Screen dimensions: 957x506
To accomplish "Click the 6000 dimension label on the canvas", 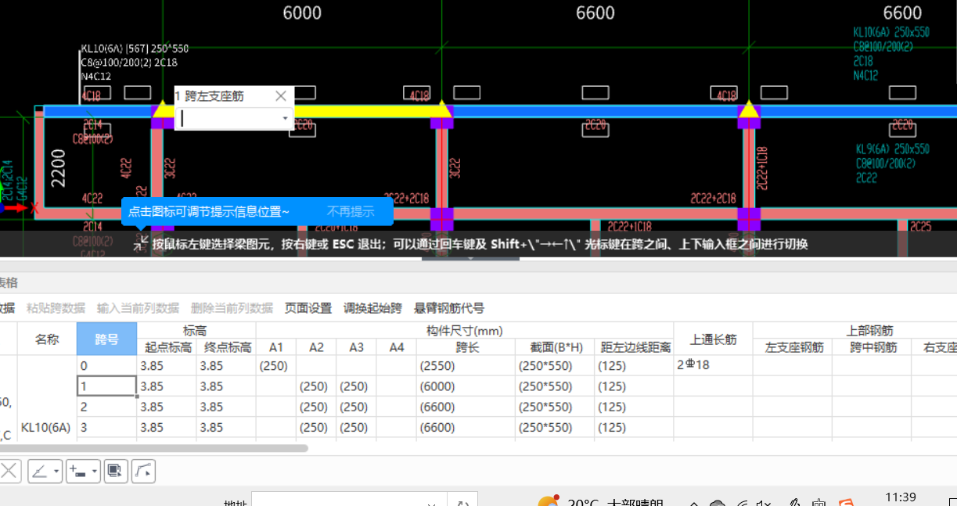I will click(301, 13).
